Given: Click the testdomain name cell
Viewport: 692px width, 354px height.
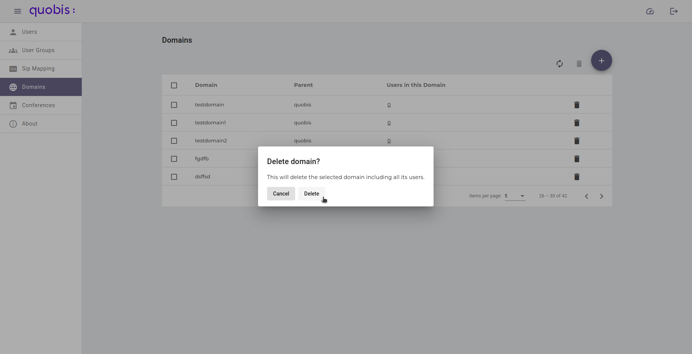Looking at the screenshot, I should pos(209,105).
